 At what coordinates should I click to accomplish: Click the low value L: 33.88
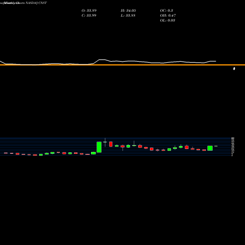click(128, 16)
